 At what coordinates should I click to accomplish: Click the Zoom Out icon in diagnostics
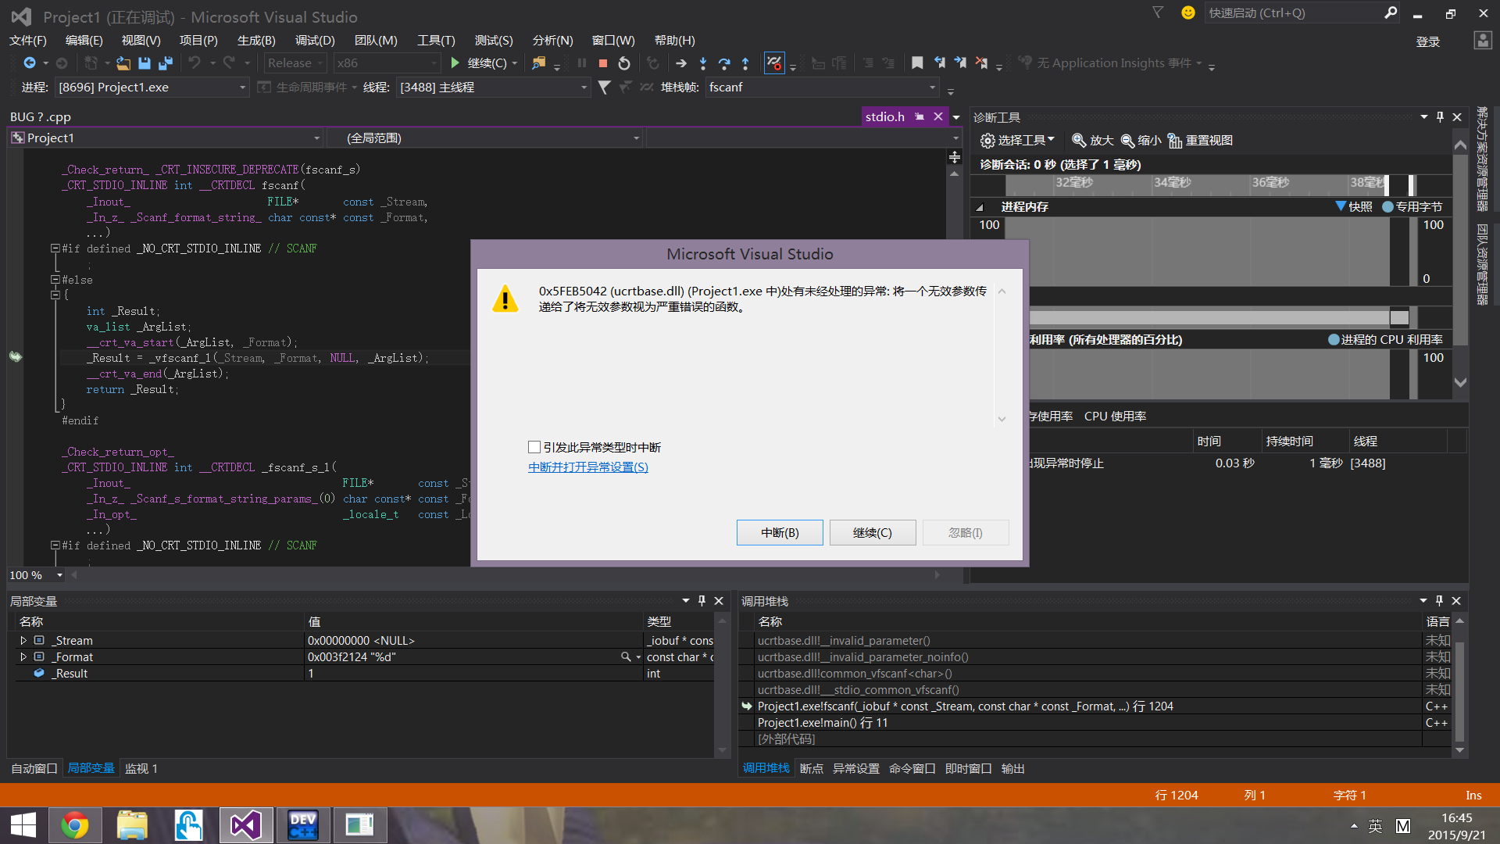(x=1127, y=140)
